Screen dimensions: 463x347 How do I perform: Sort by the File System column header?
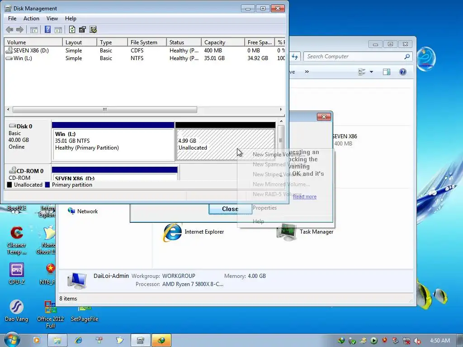pos(147,42)
